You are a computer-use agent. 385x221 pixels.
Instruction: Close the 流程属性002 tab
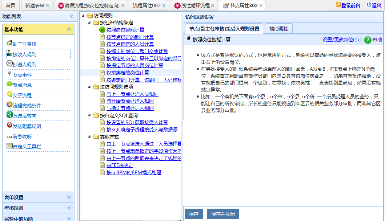pyautogui.click(x=164, y=5)
